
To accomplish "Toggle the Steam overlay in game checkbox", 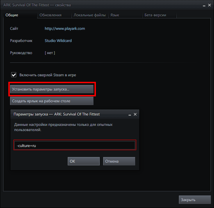I will click(x=14, y=75).
